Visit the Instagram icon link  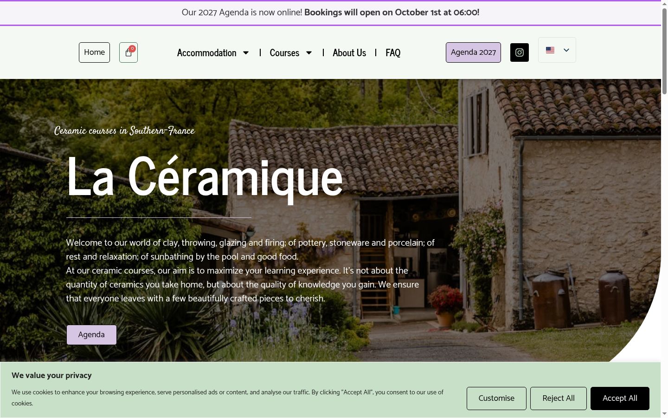(x=520, y=52)
